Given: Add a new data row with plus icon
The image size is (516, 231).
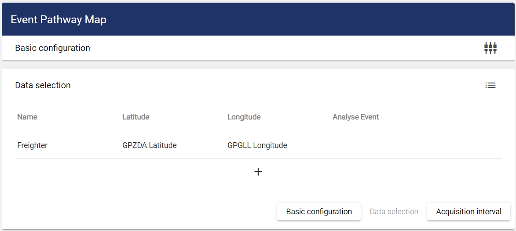Looking at the screenshot, I should 258,172.
